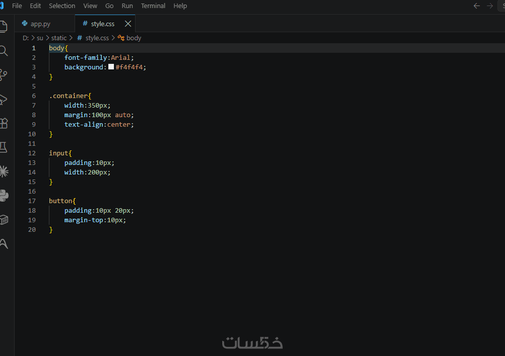Open the Testing flask icon

coord(3,147)
